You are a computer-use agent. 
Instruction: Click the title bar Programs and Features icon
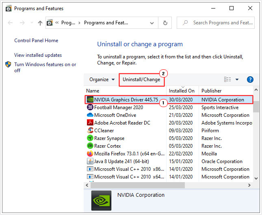click(x=9, y=9)
